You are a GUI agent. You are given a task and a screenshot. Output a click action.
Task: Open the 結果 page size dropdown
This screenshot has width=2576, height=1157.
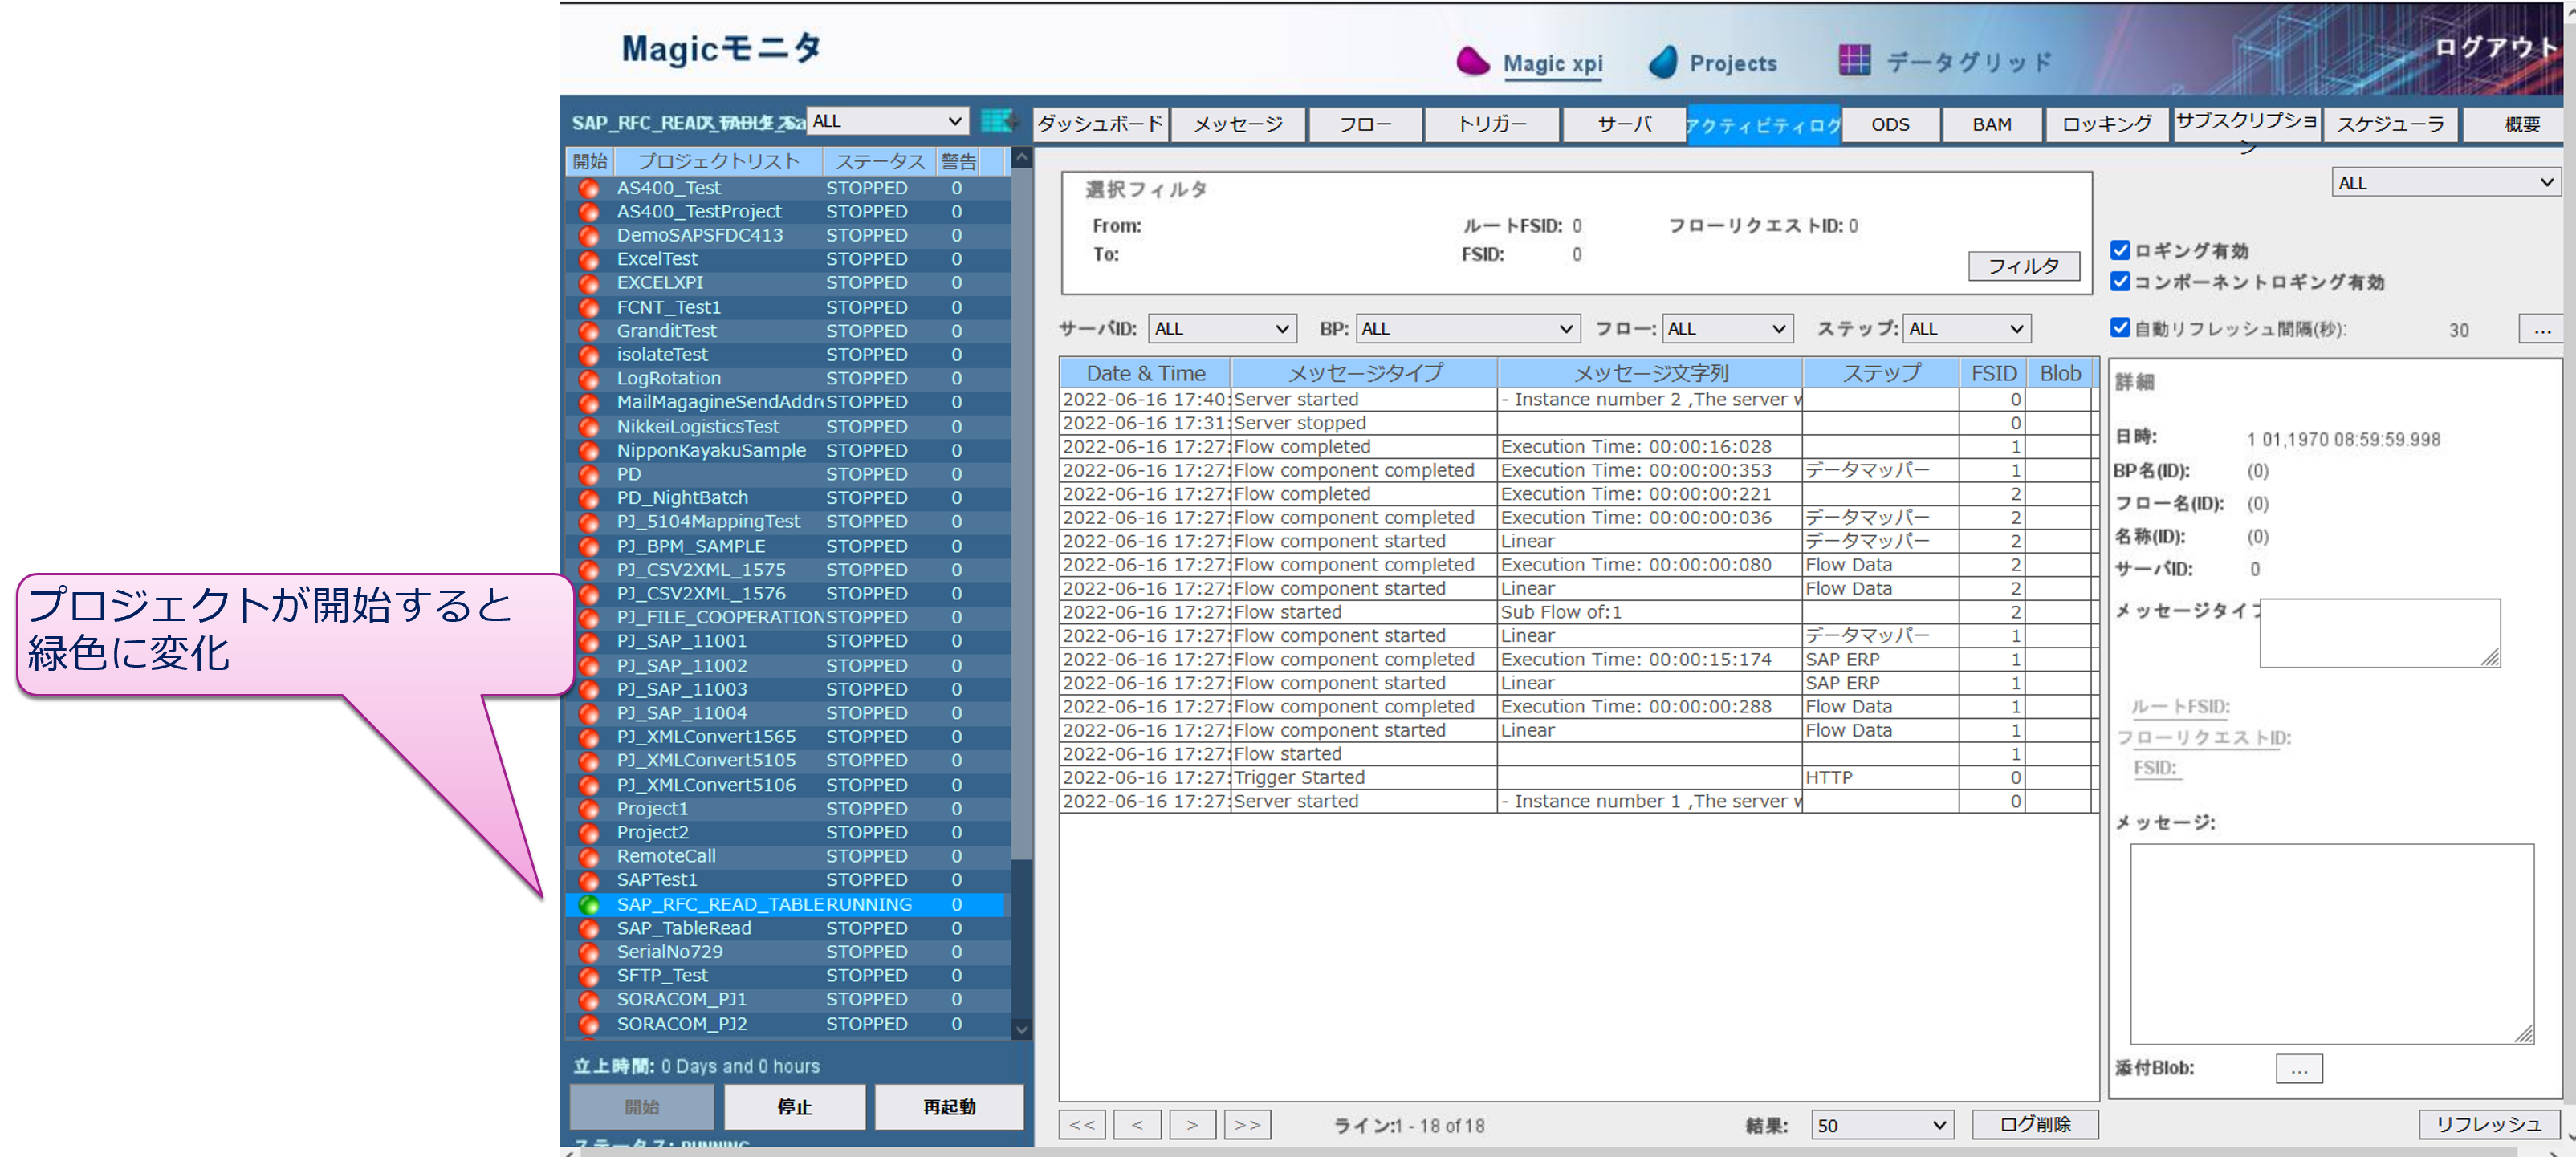tap(1881, 1125)
